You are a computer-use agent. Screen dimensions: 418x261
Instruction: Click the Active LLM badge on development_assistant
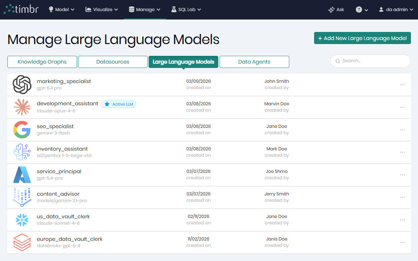(119, 104)
